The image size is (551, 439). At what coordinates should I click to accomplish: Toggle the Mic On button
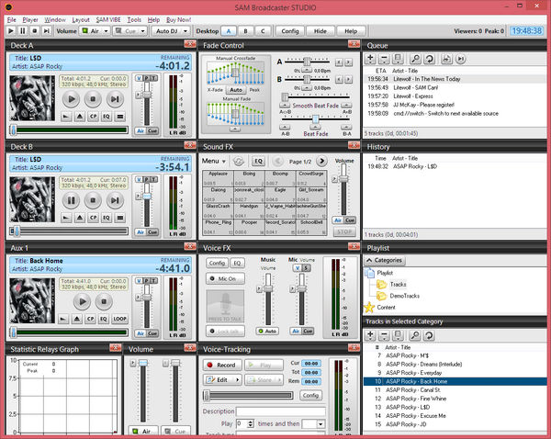pyautogui.click(x=225, y=278)
